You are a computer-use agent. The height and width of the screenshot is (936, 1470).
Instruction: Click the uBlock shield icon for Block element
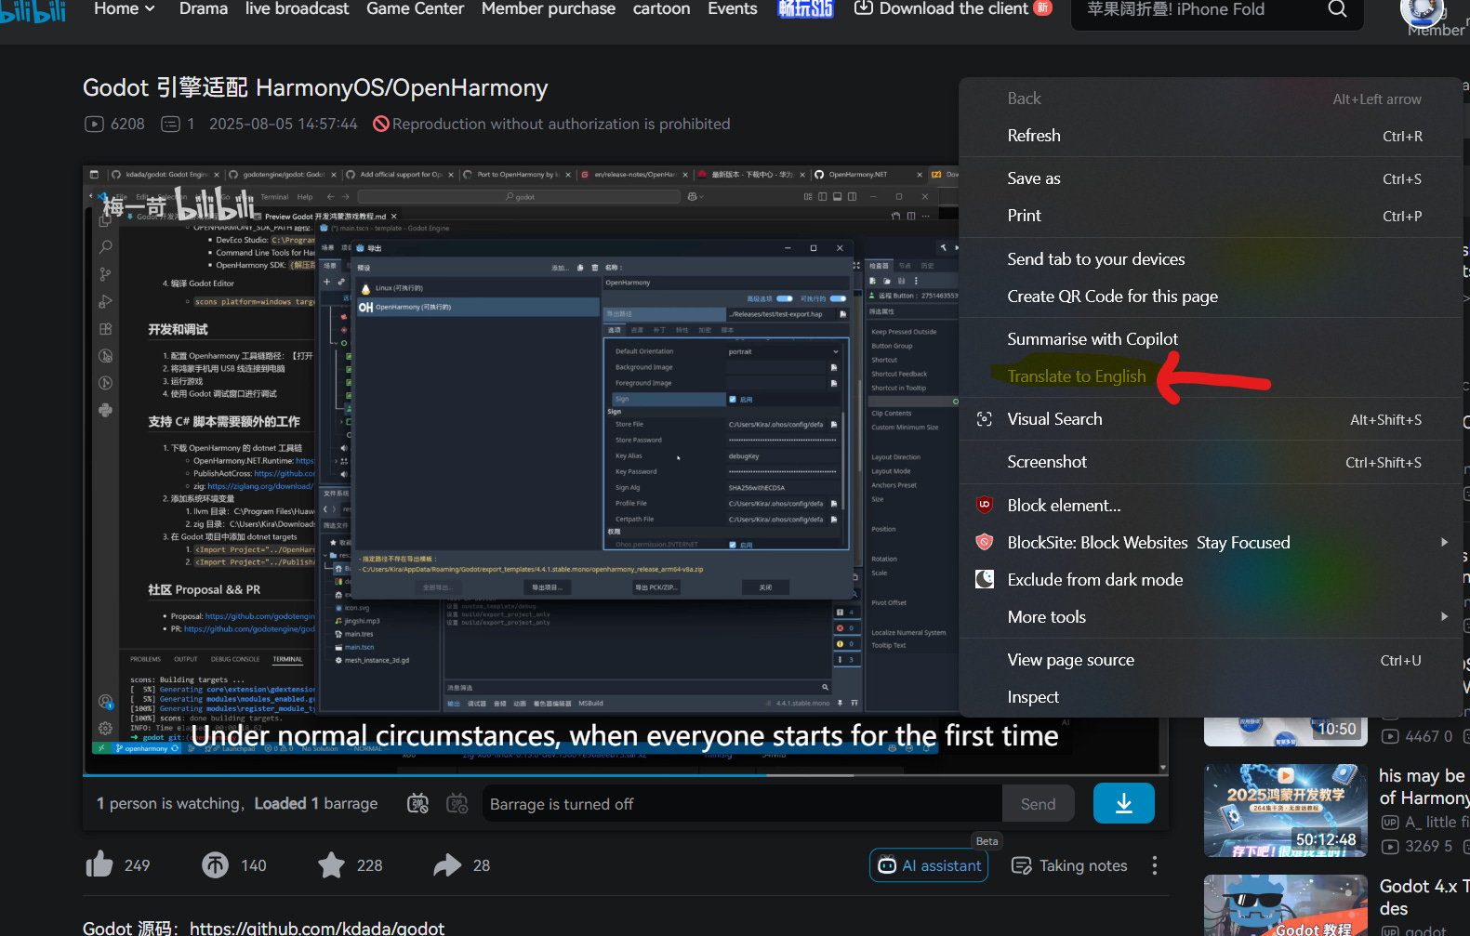[x=985, y=505]
